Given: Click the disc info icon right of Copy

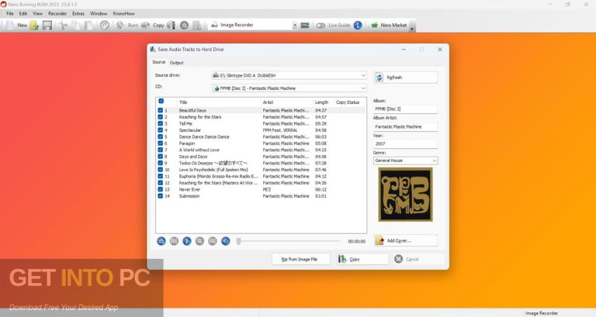Looking at the screenshot, I should click(172, 25).
